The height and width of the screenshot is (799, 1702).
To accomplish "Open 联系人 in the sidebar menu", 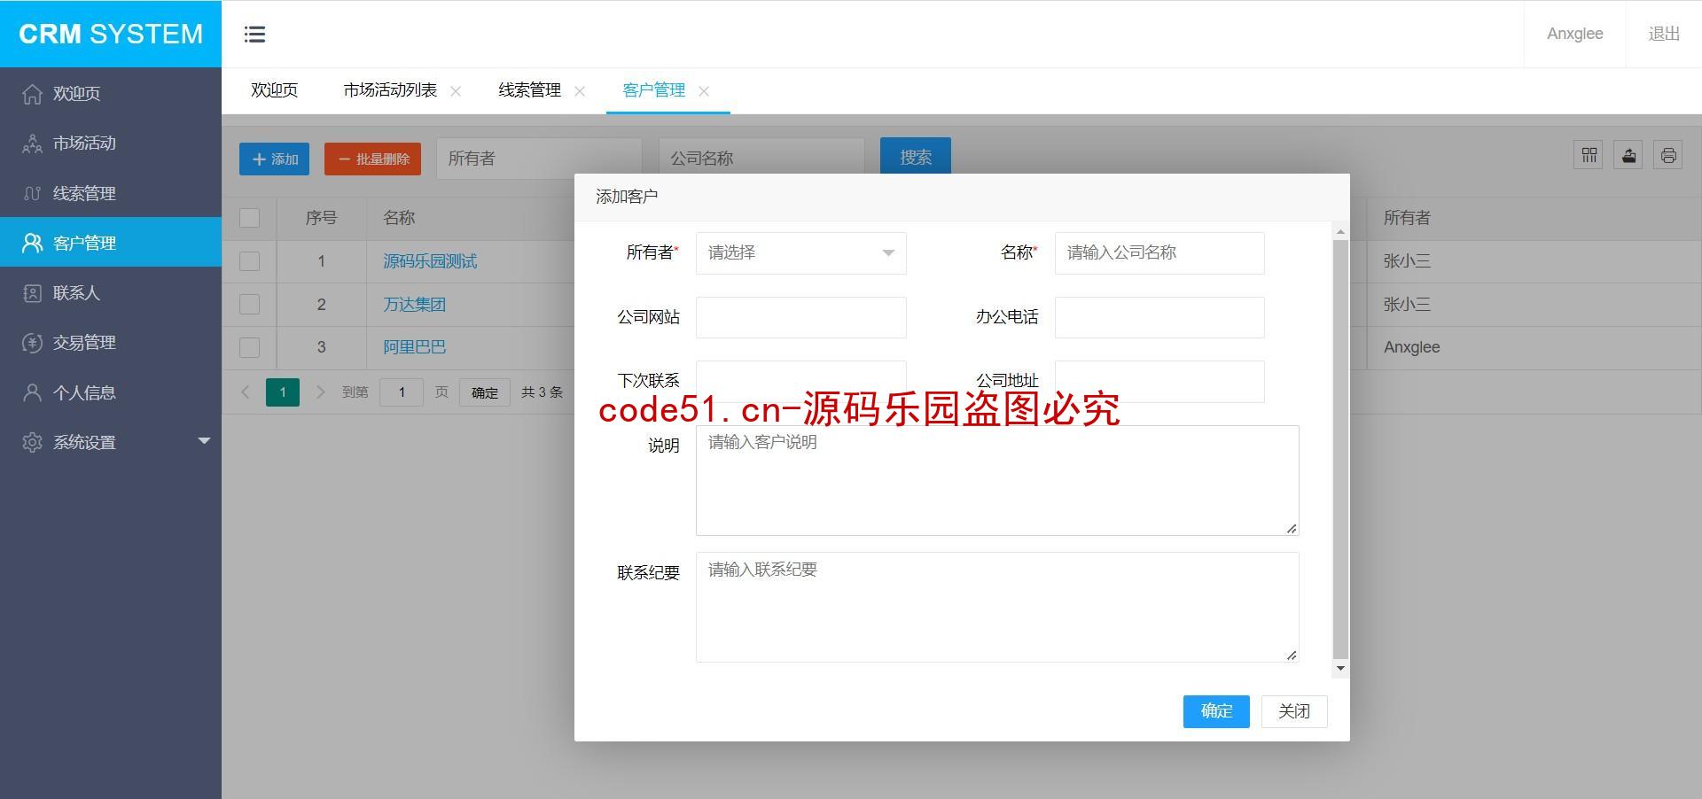I will (111, 293).
